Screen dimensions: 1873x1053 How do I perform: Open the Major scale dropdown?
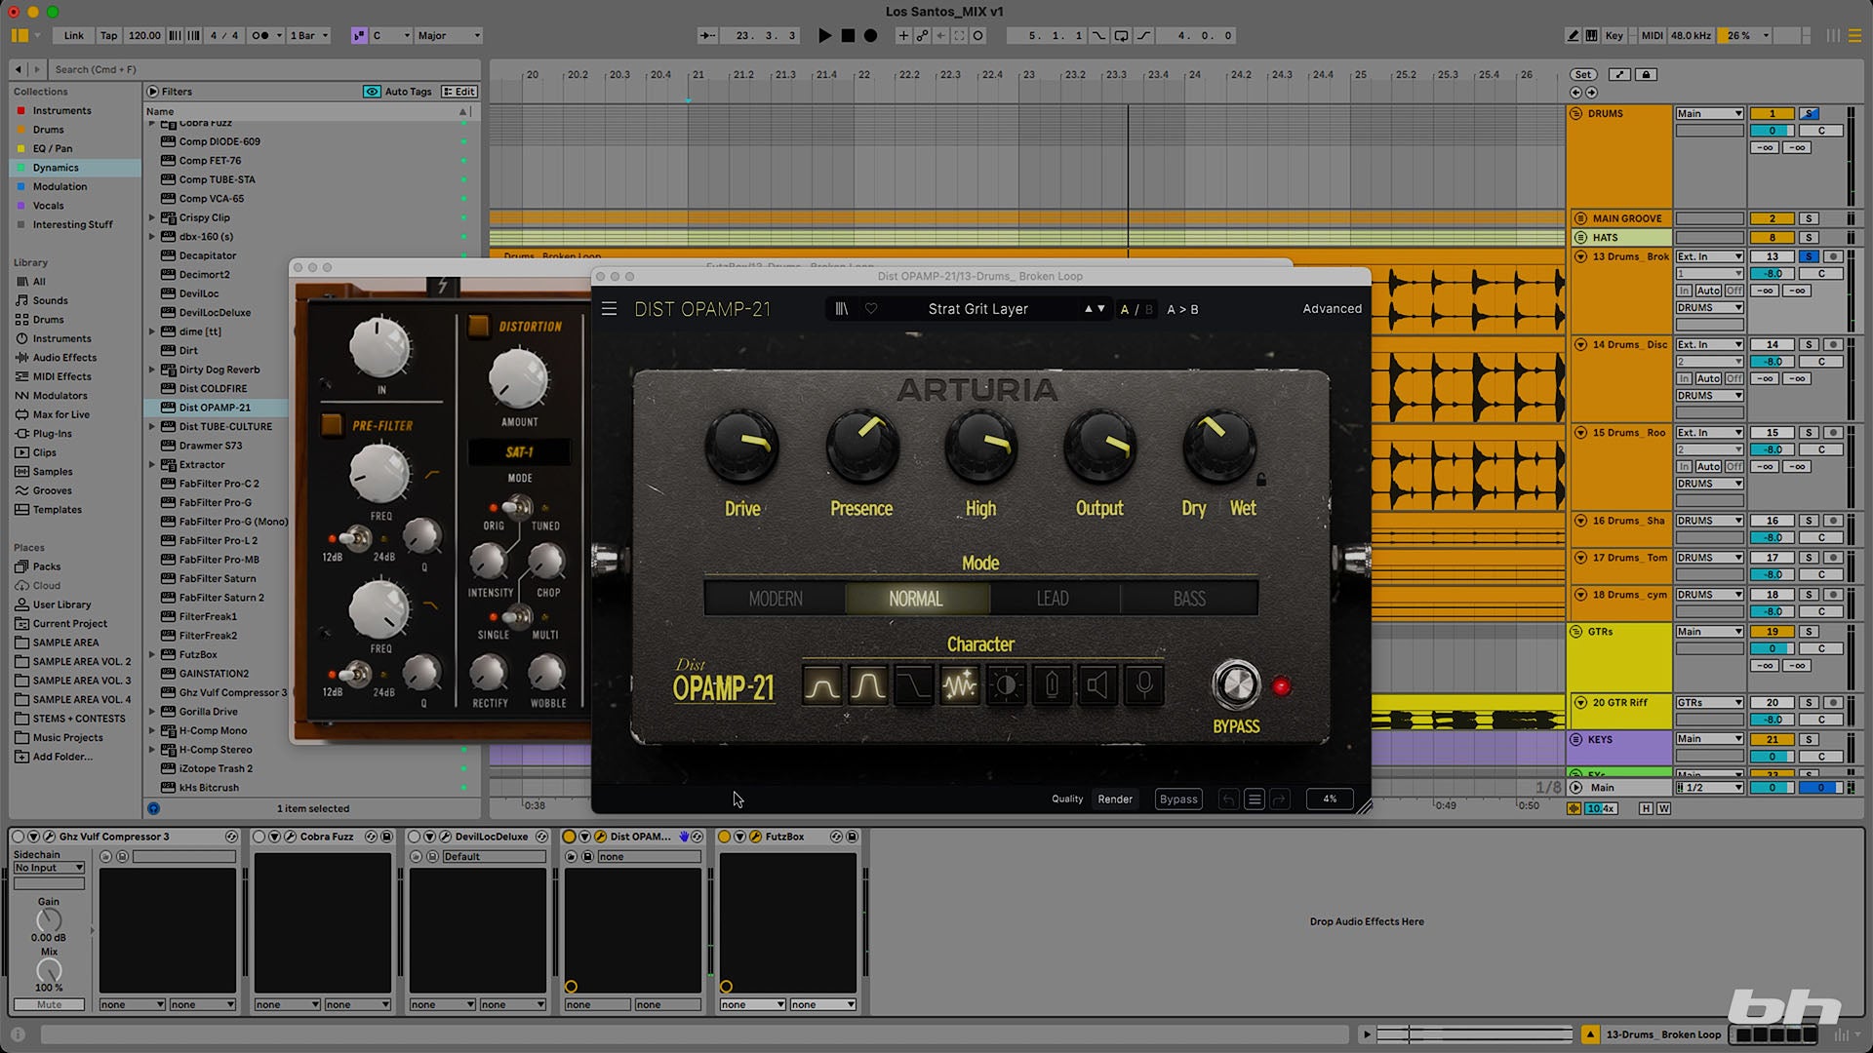point(450,35)
